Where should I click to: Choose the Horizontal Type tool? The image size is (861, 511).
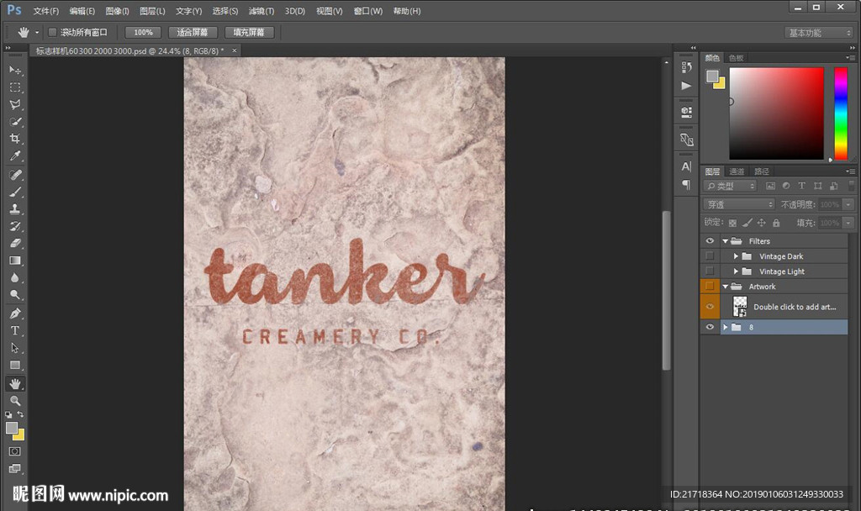pyautogui.click(x=15, y=330)
